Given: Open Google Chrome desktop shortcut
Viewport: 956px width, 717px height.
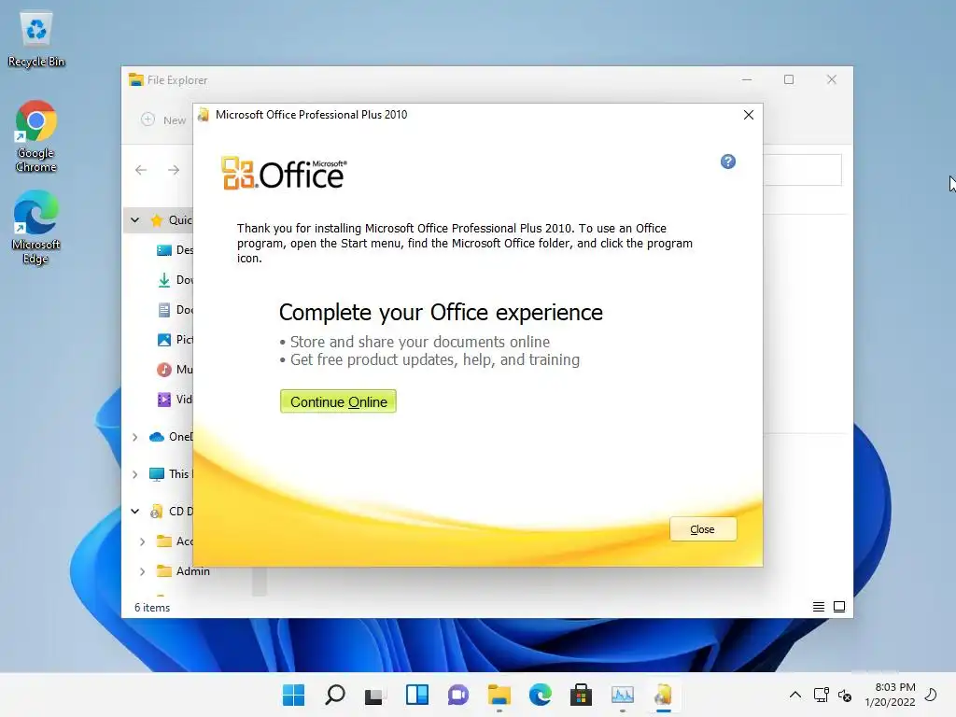Looking at the screenshot, I should coord(36,136).
